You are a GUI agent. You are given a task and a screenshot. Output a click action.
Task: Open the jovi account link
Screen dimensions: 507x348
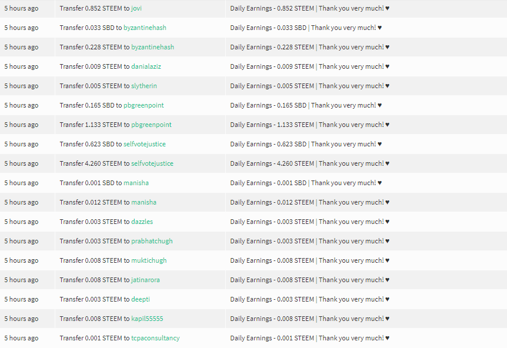click(x=136, y=8)
